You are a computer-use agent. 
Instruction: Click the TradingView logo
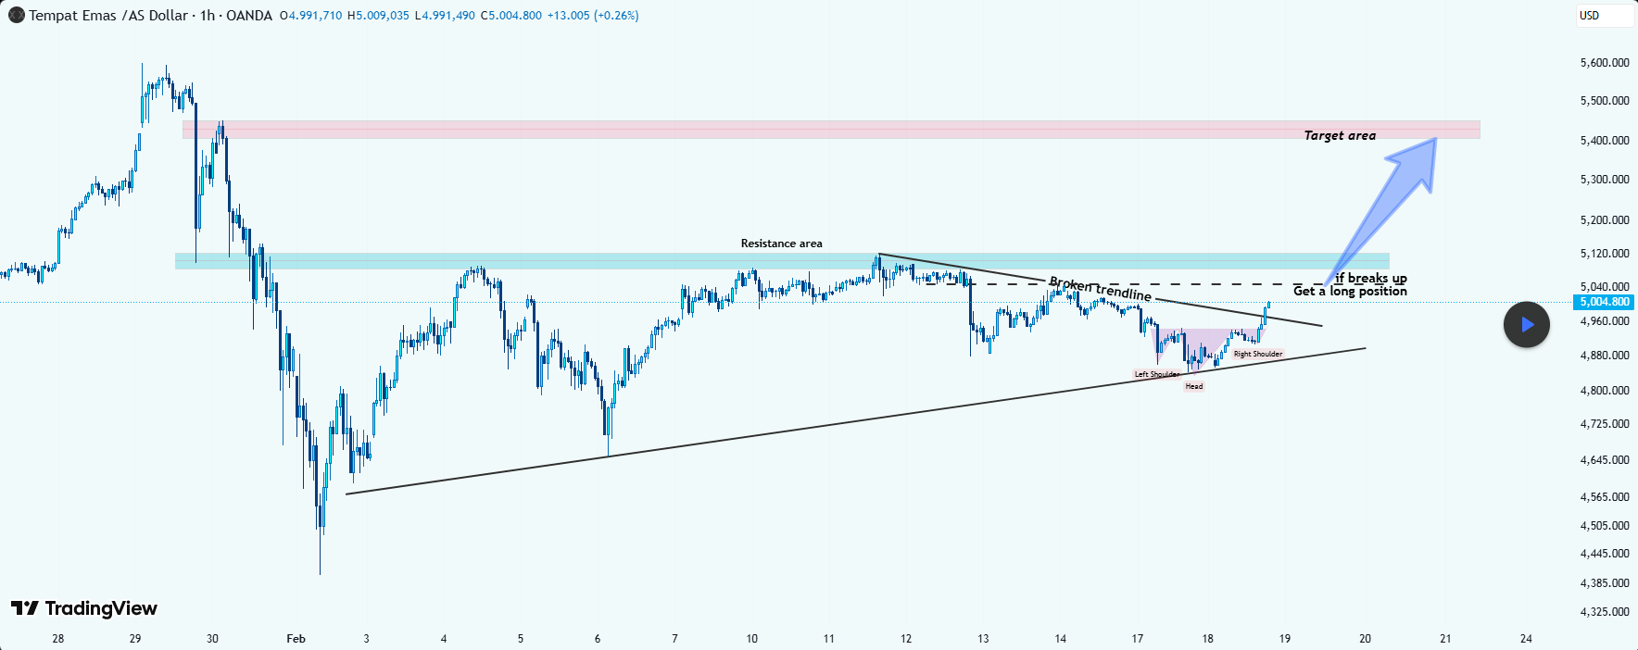84,608
